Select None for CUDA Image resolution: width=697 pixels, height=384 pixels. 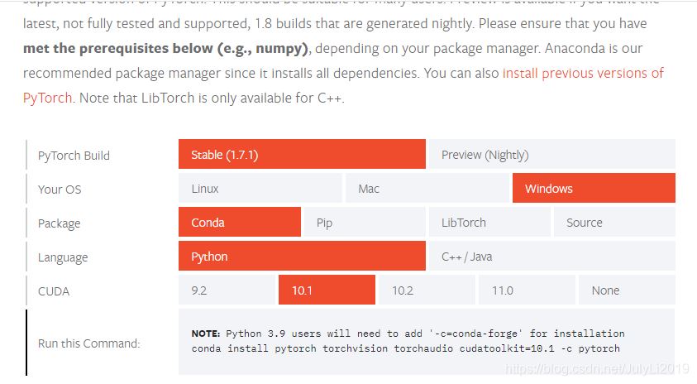[x=627, y=290]
